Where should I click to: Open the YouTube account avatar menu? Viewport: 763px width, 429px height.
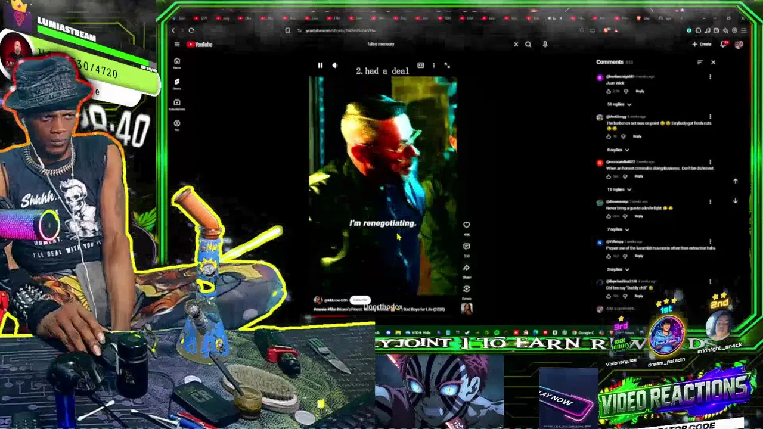[739, 44]
